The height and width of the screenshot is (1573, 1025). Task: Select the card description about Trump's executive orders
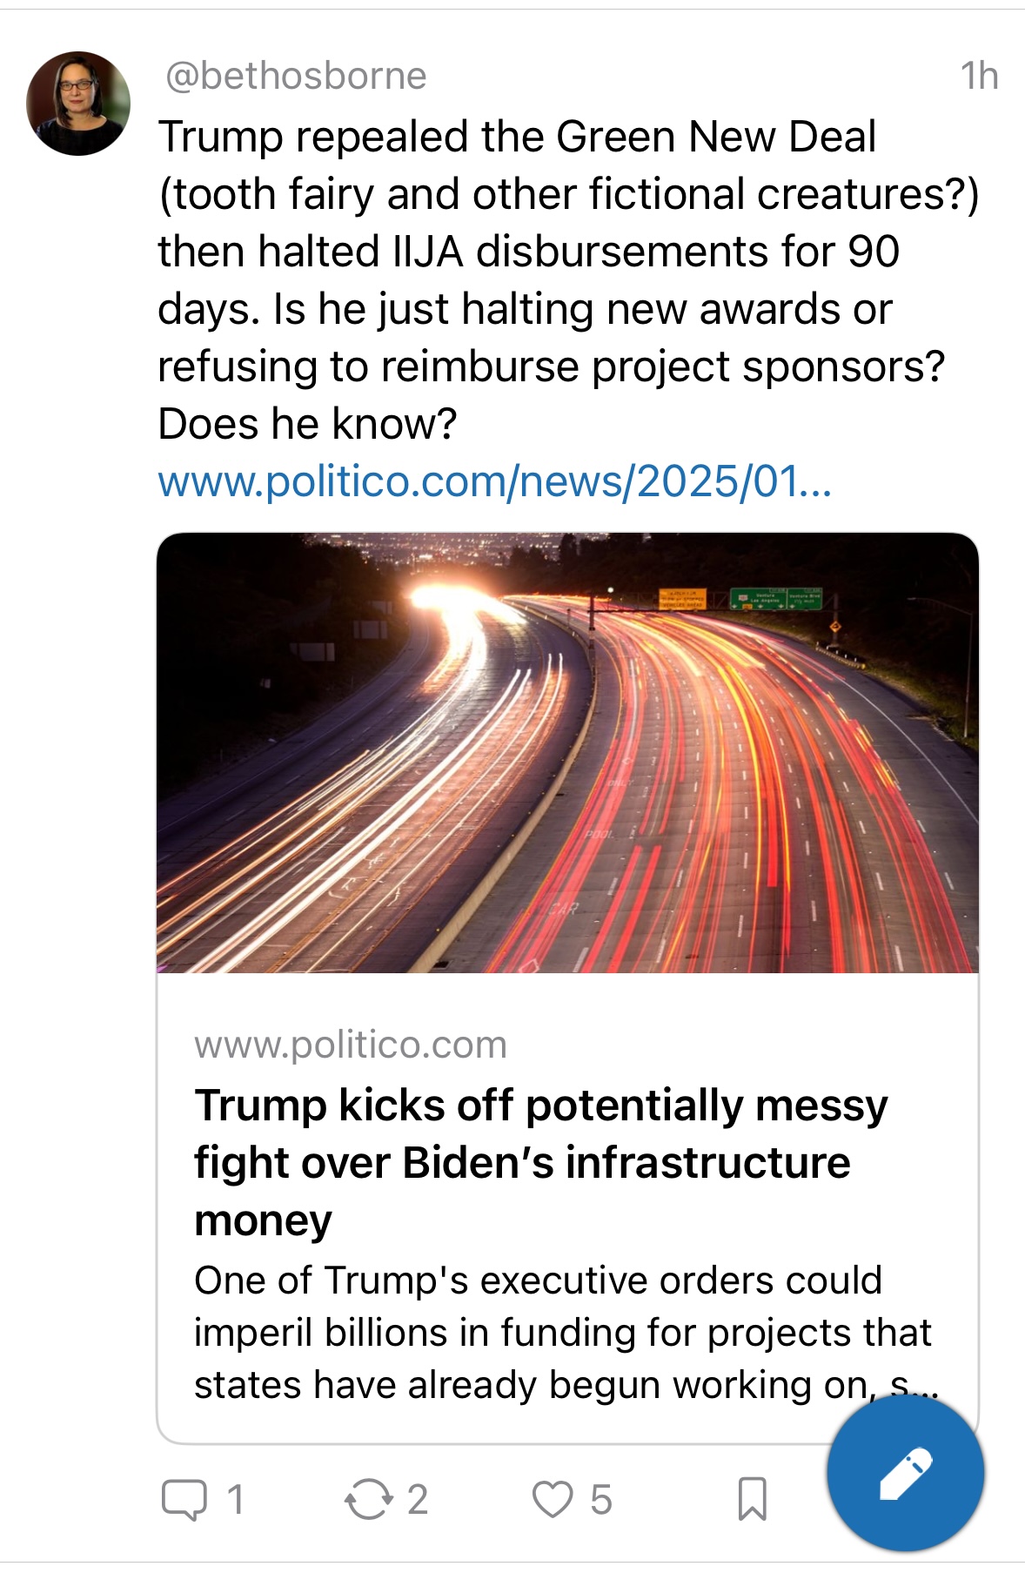pyautogui.click(x=562, y=1332)
